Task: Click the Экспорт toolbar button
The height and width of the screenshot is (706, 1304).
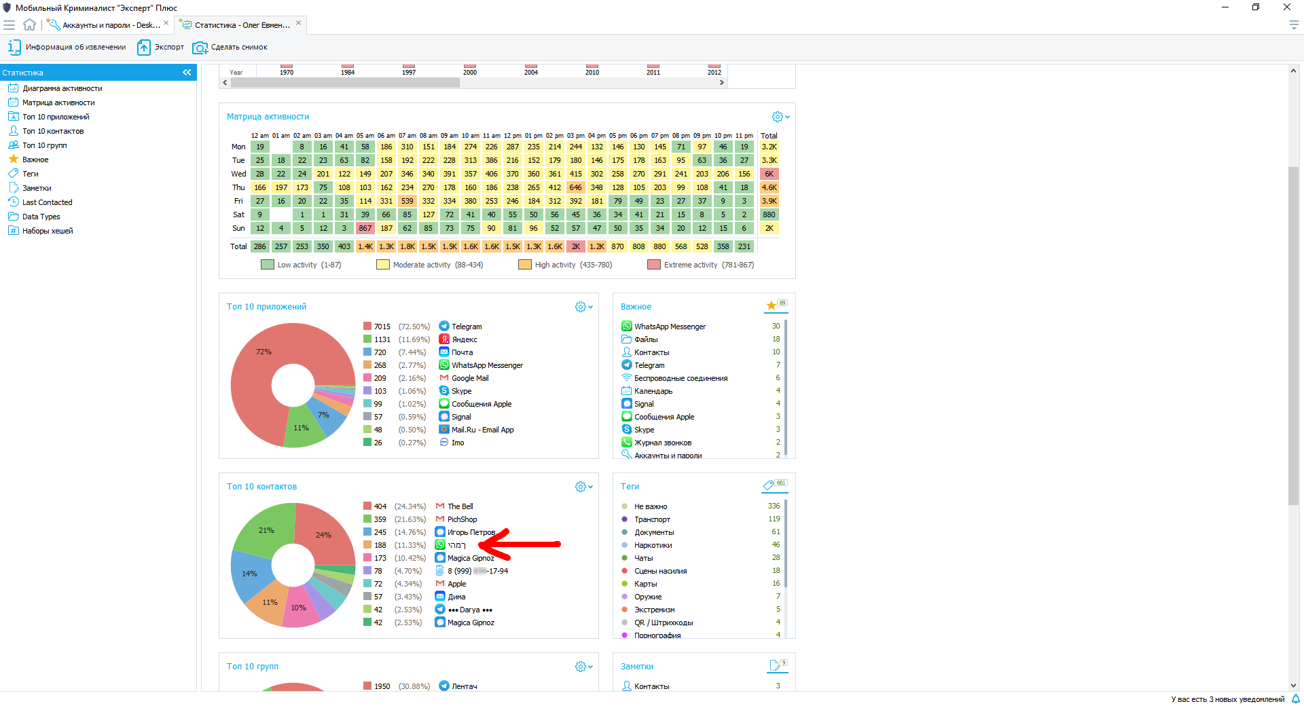Action: [161, 48]
